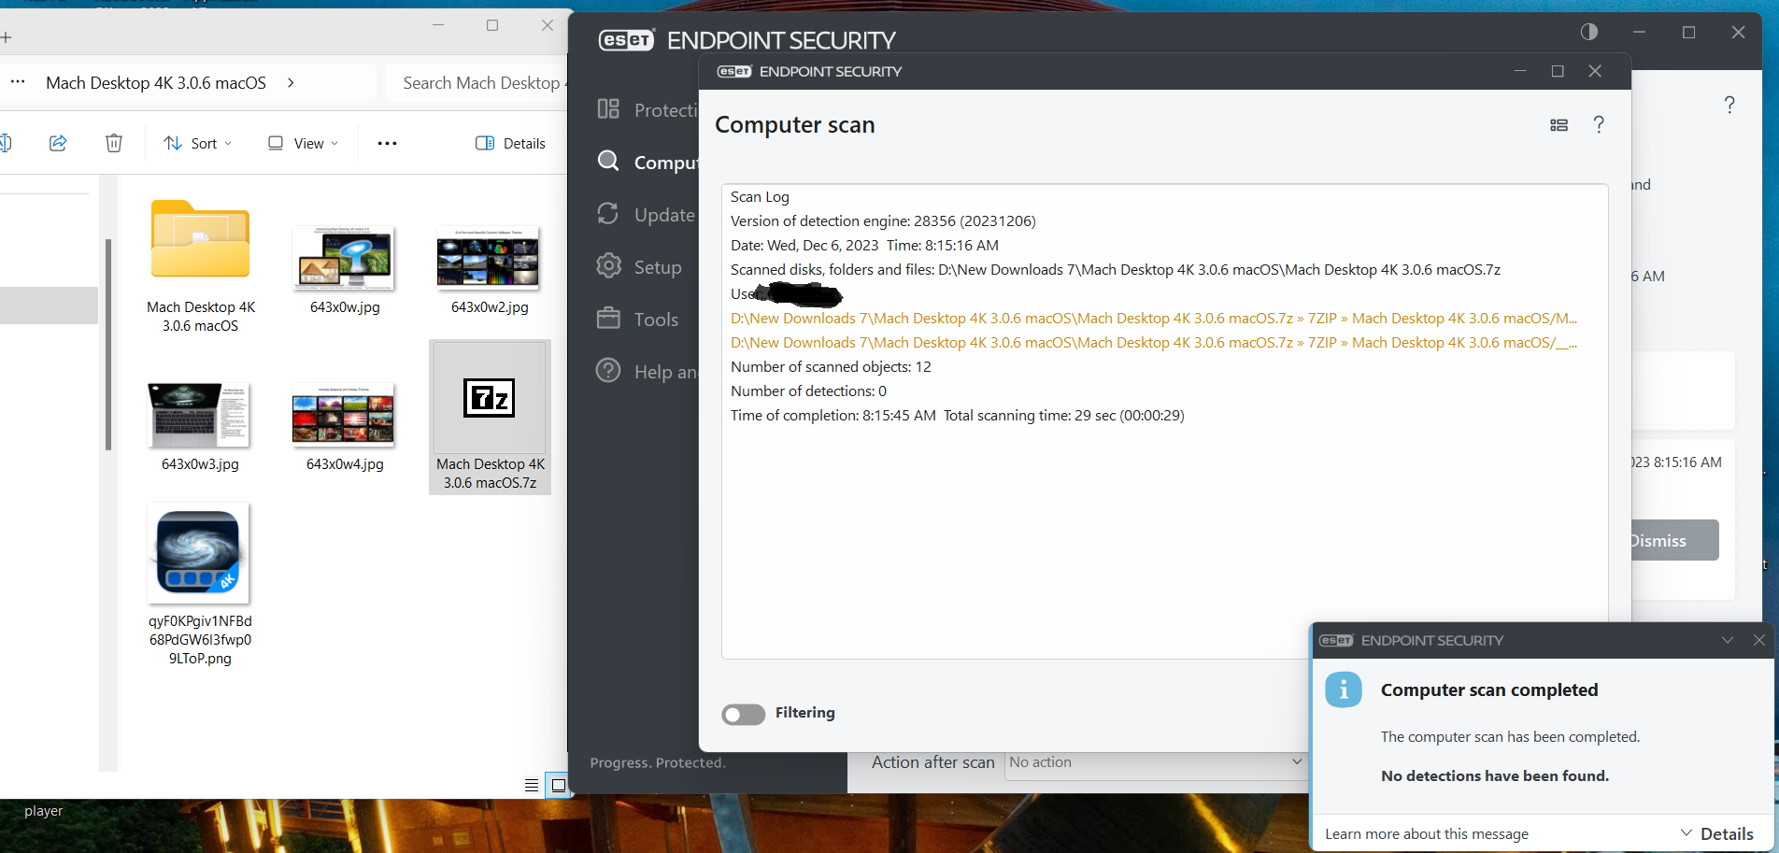Click the Time of completion line
Image resolution: width=1779 pixels, height=853 pixels.
(x=957, y=416)
